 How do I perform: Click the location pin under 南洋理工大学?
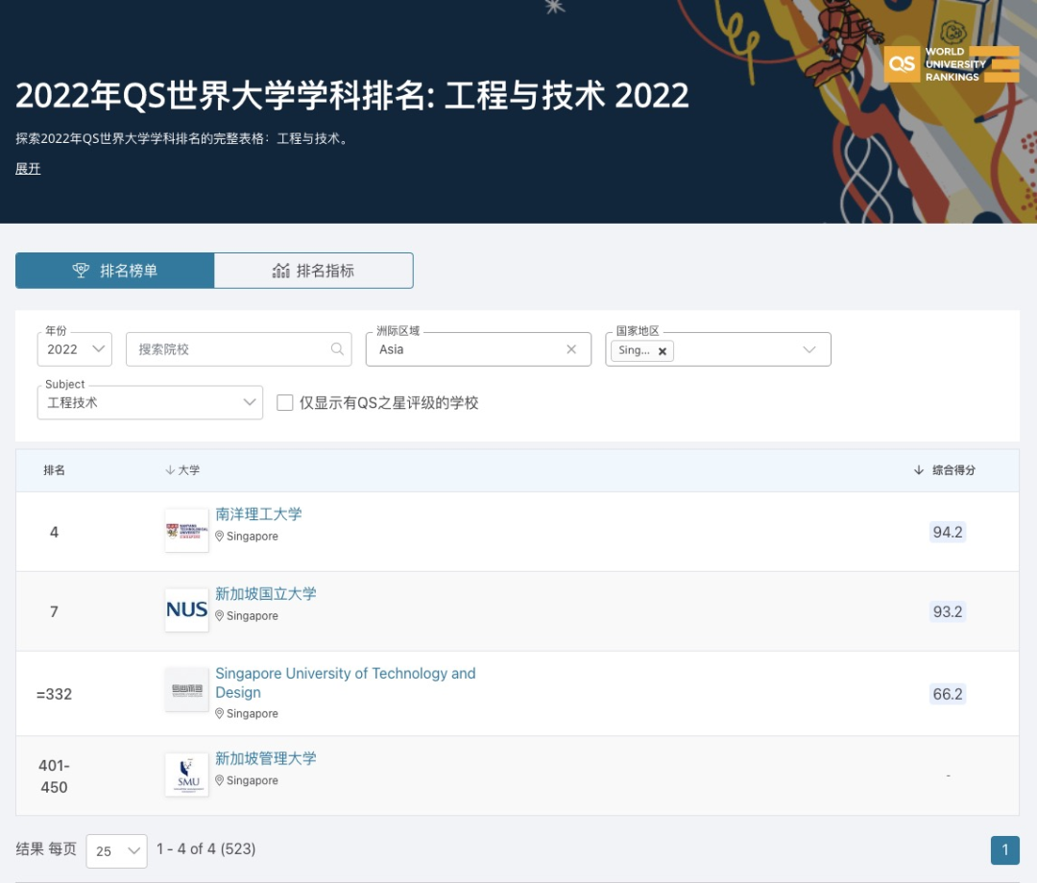click(220, 536)
